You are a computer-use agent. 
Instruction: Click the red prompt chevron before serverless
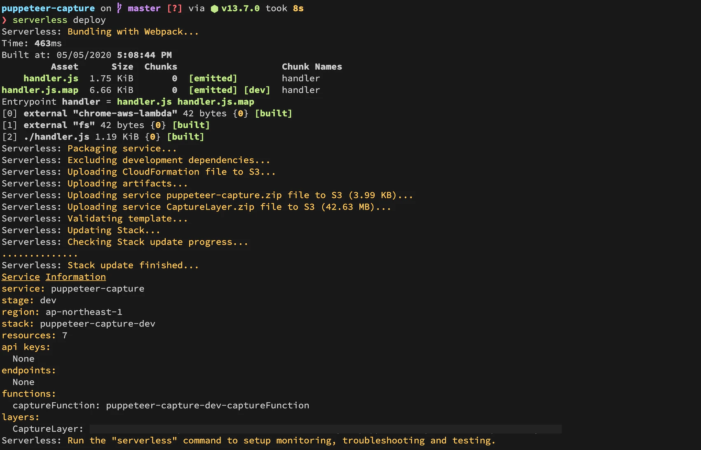coord(4,20)
